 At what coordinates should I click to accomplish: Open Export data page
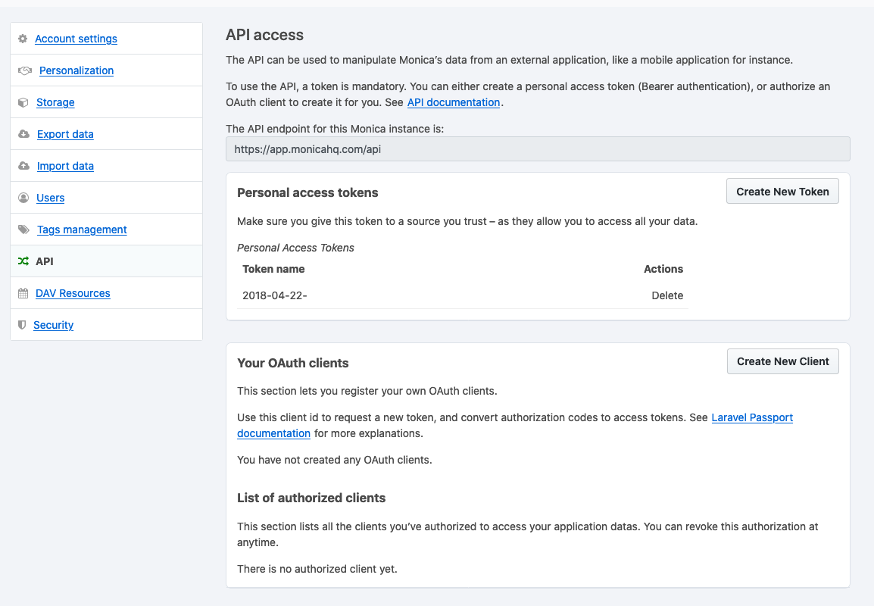point(65,134)
